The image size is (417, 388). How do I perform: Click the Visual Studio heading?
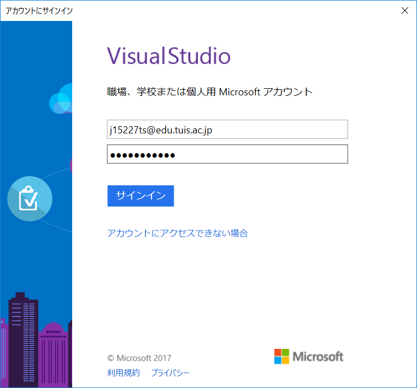(169, 56)
